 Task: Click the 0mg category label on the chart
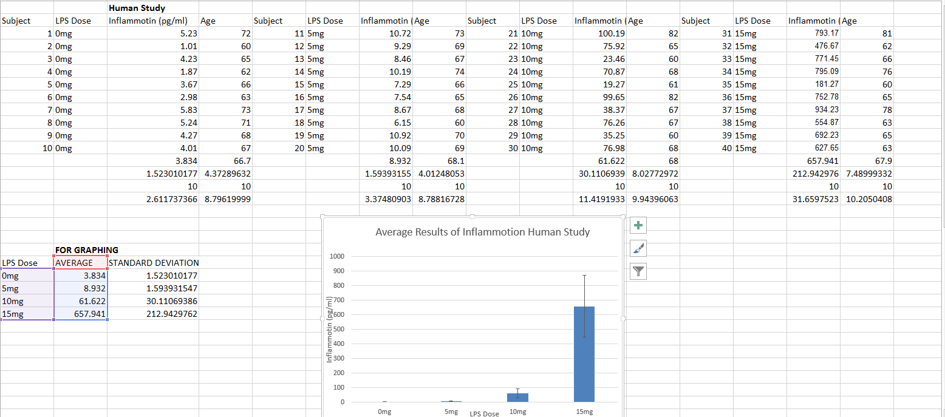(384, 412)
